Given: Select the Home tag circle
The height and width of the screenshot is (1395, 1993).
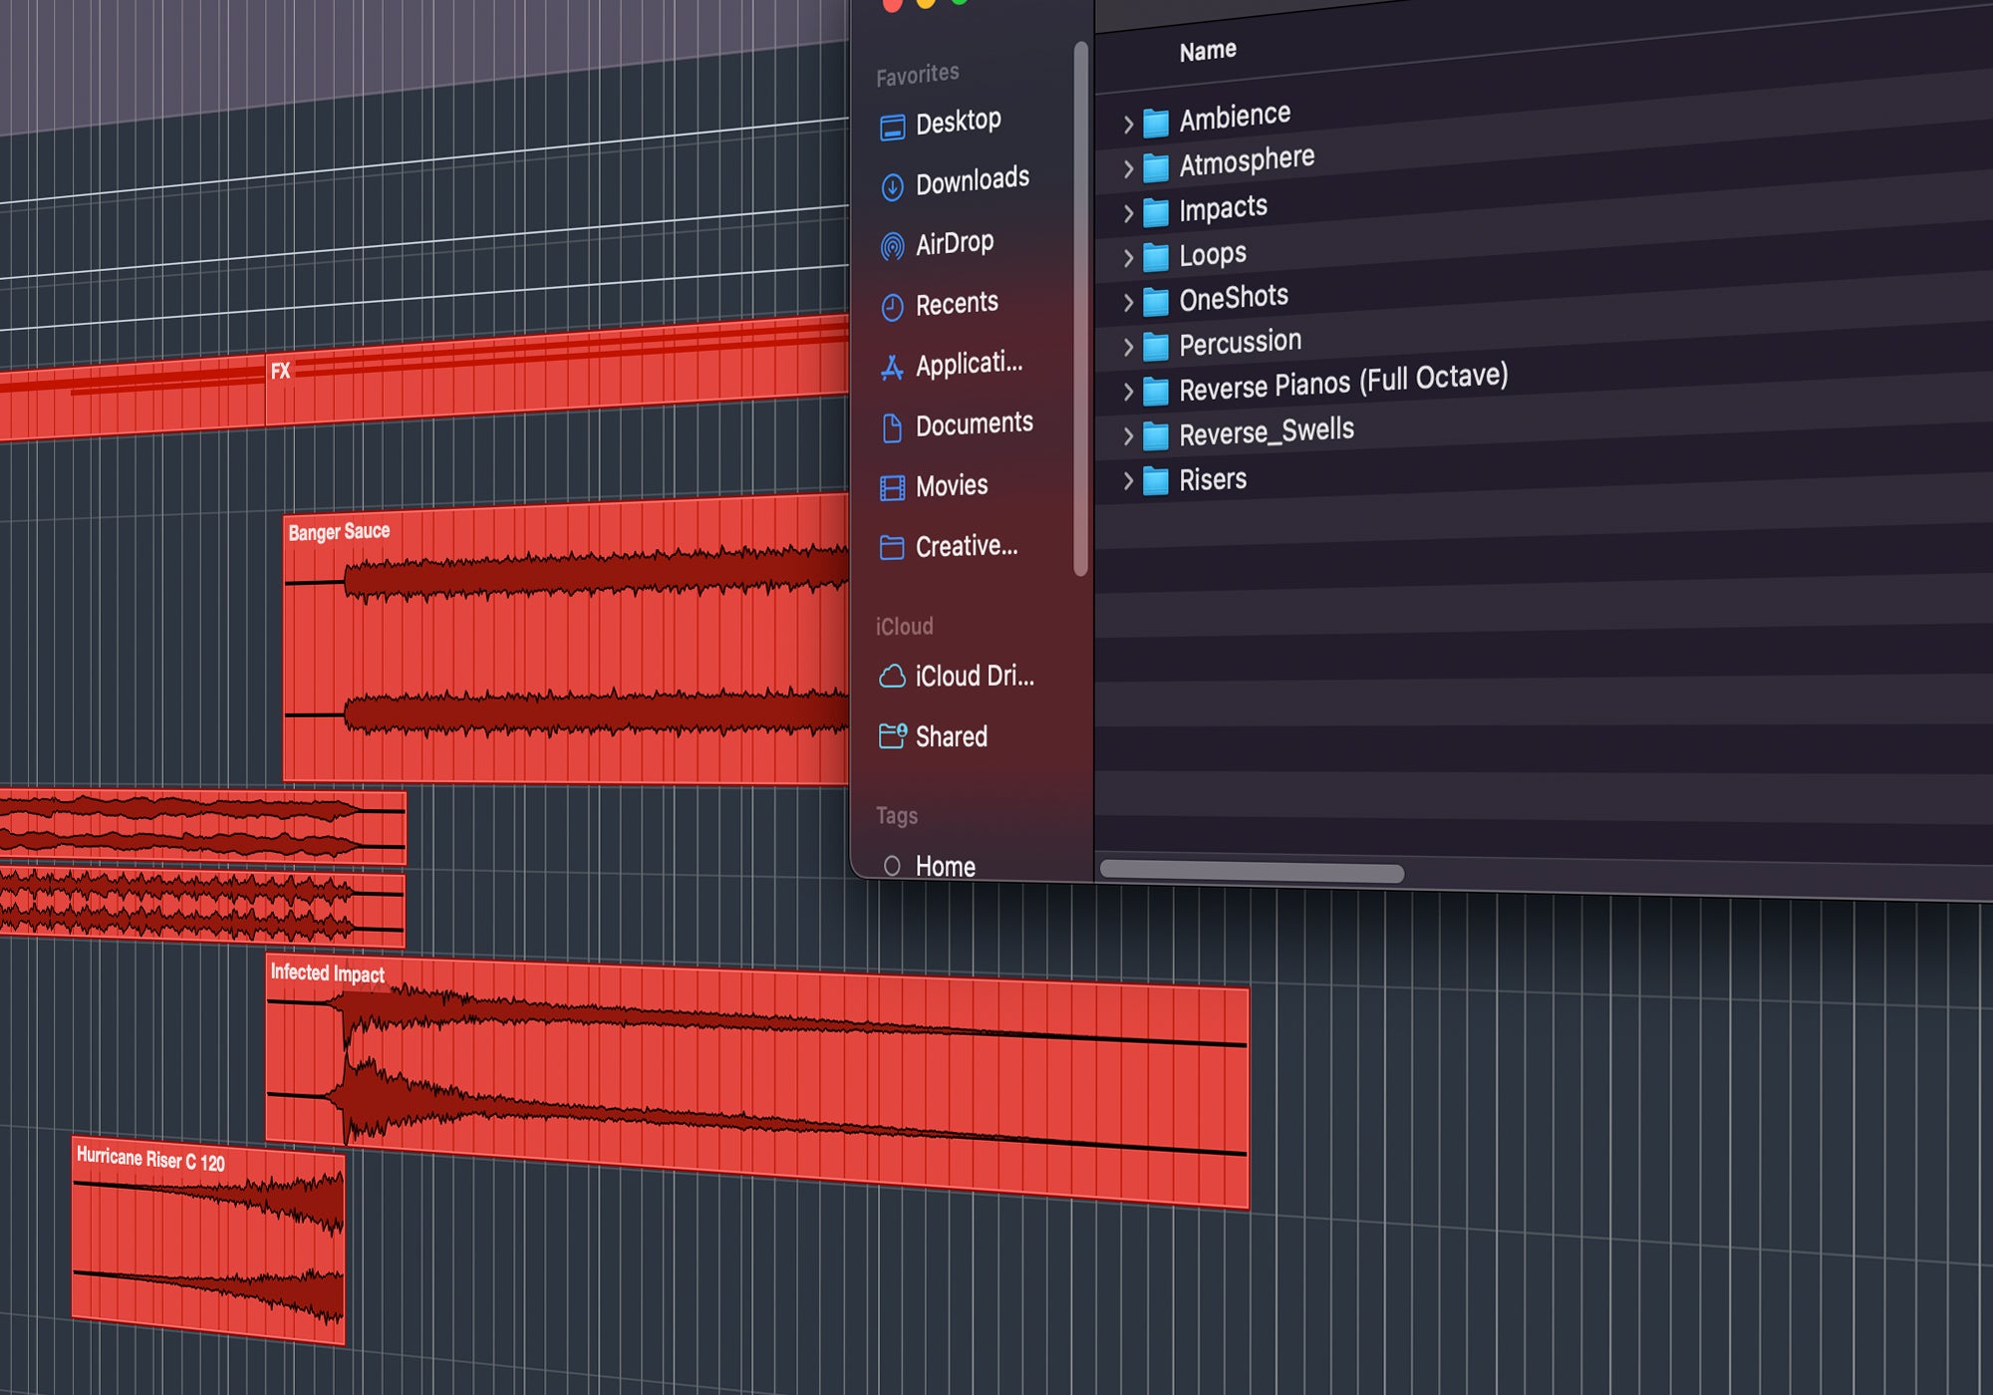Looking at the screenshot, I should (x=892, y=866).
